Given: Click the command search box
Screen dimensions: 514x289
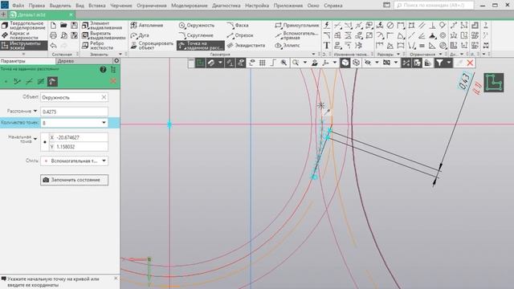Looking at the screenshot, I should click(434, 6).
